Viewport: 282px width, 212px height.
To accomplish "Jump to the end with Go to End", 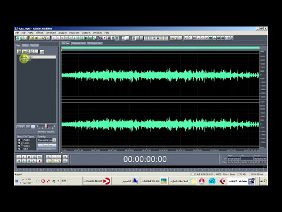I will [34, 161].
